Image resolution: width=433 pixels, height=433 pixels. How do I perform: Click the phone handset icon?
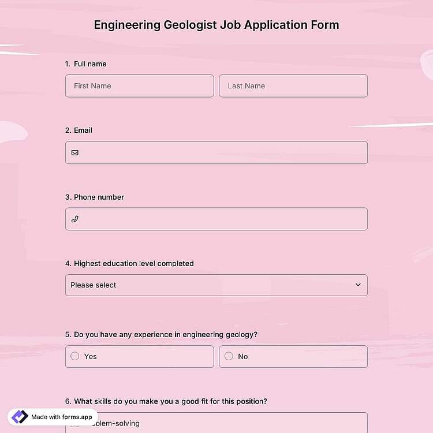tap(75, 219)
